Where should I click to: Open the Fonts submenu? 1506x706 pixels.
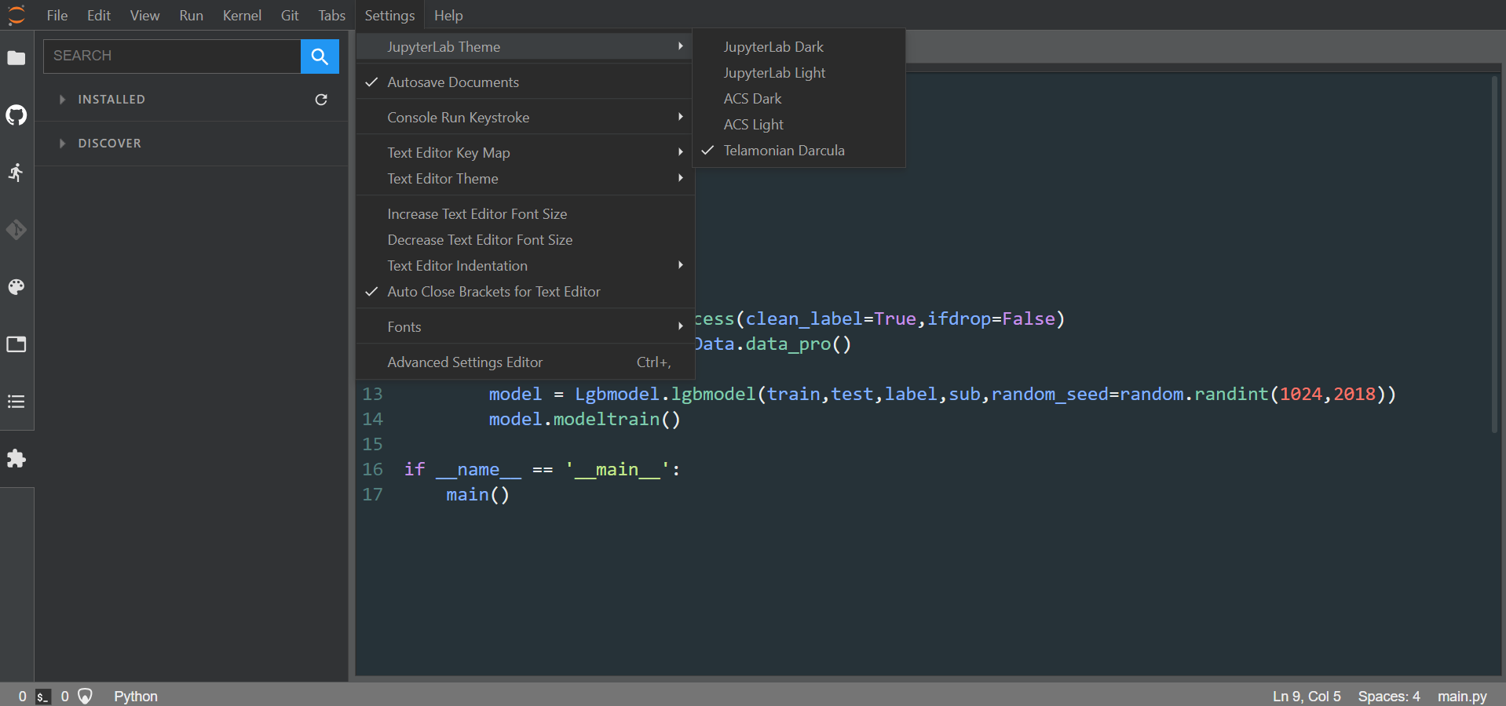tap(525, 327)
